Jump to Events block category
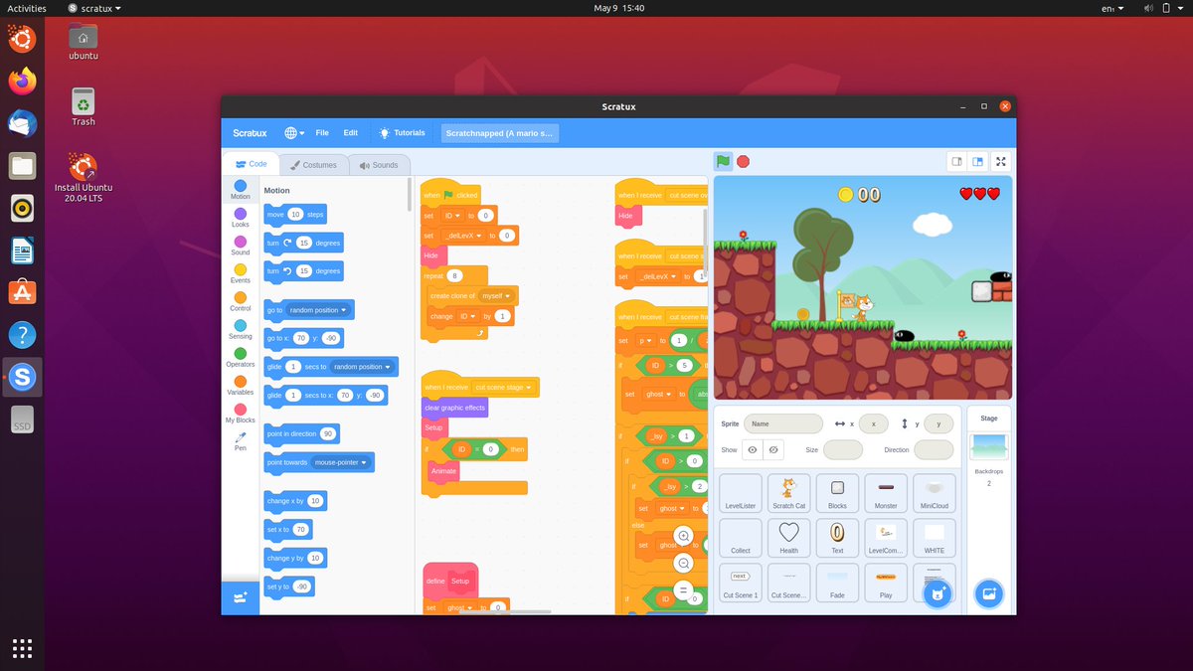Viewport: 1193px width, 671px height. [x=241, y=272]
